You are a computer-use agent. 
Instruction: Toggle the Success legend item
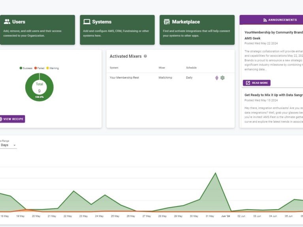click(x=26, y=68)
